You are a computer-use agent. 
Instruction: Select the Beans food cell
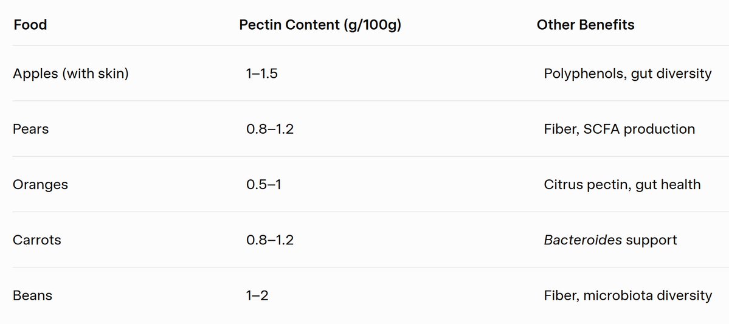(33, 295)
